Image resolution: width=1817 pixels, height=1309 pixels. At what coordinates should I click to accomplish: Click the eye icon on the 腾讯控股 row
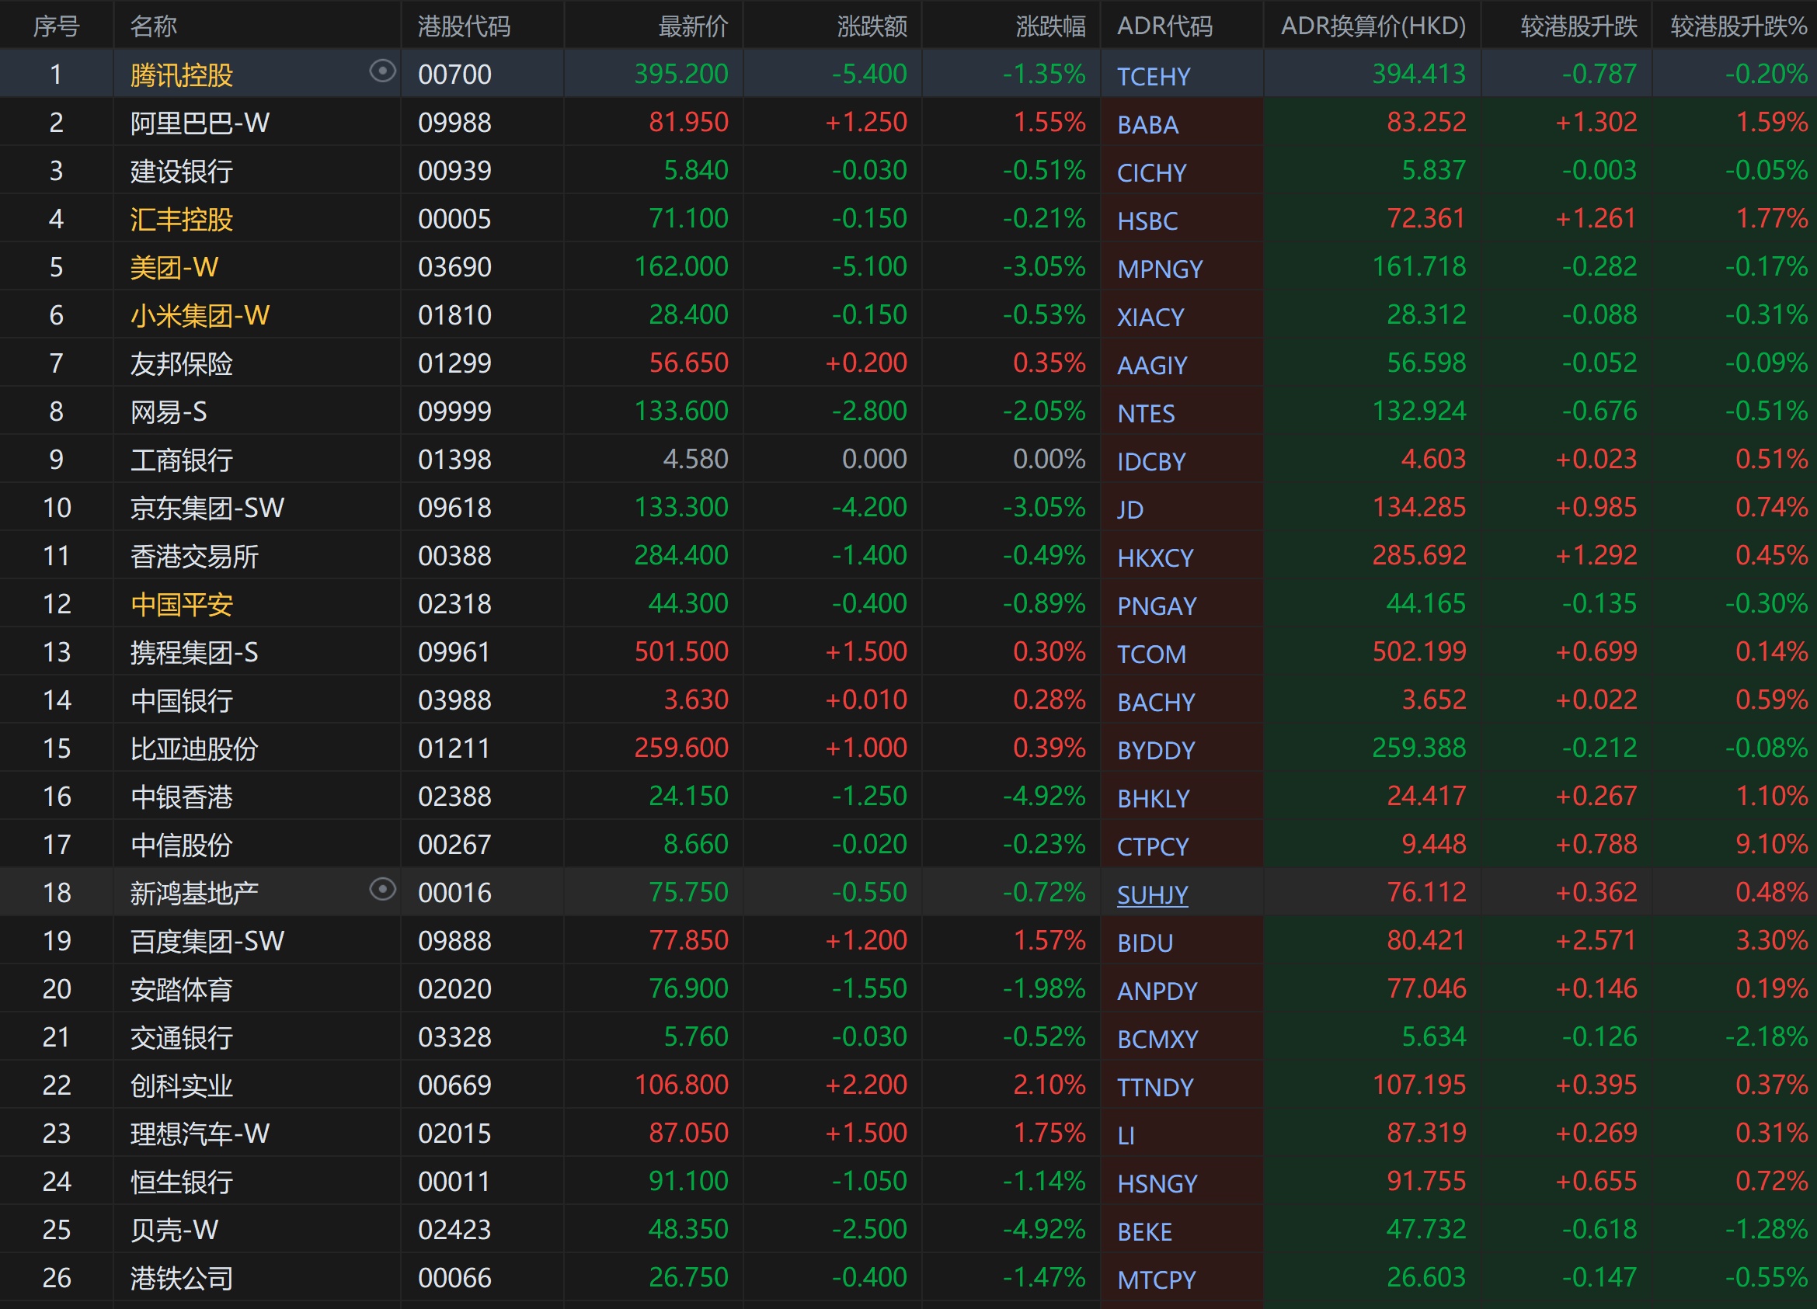click(382, 72)
